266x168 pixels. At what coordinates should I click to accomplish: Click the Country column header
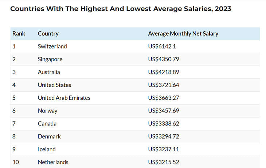click(48, 34)
